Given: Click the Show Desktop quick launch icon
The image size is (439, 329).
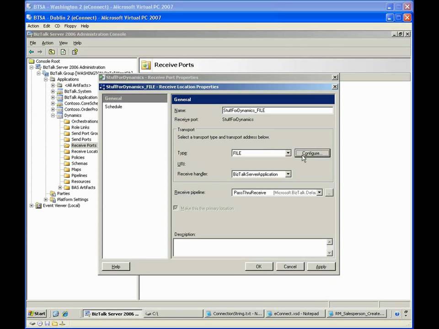Looking at the screenshot, I should 56,314.
